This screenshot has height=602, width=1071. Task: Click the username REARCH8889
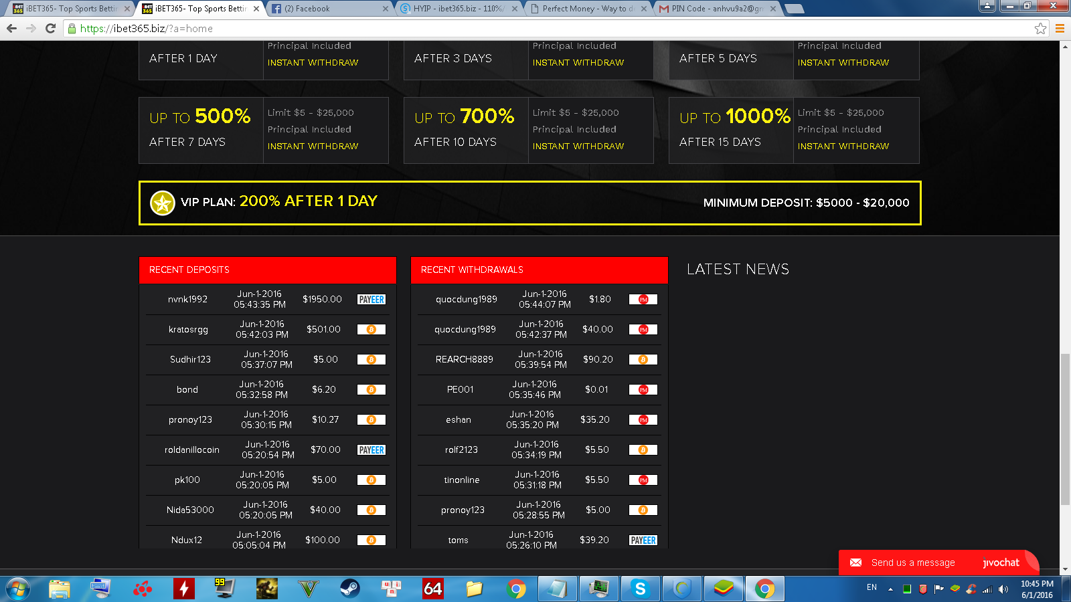click(x=465, y=360)
